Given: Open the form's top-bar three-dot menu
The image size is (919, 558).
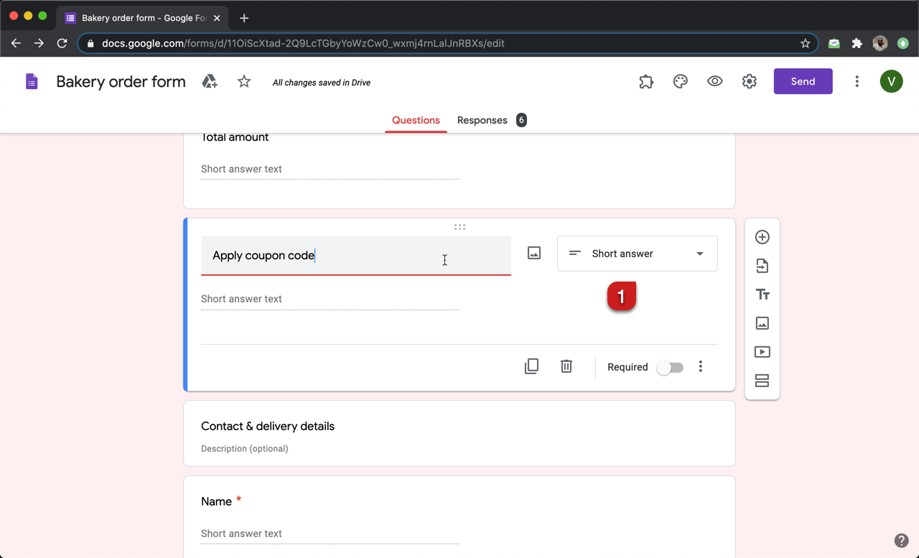Looking at the screenshot, I should (857, 82).
